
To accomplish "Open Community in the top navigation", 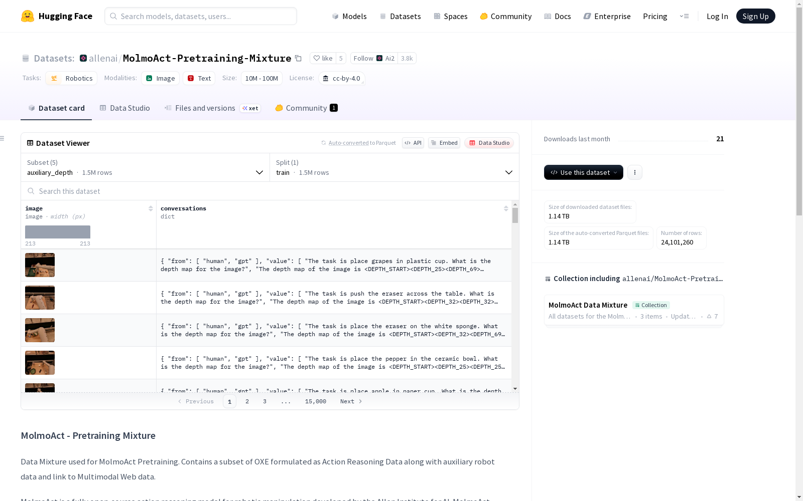I will [x=506, y=16].
